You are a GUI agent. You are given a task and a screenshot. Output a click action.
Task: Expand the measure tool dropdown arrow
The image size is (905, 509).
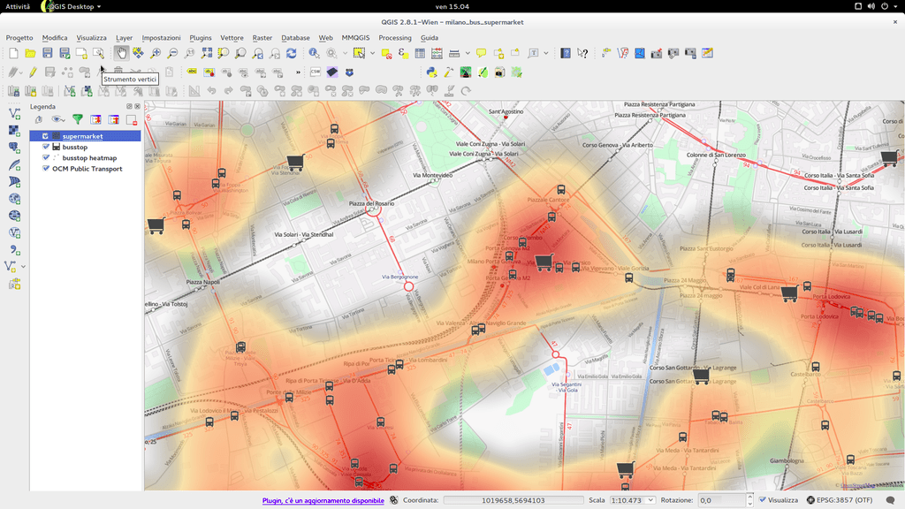tap(468, 53)
